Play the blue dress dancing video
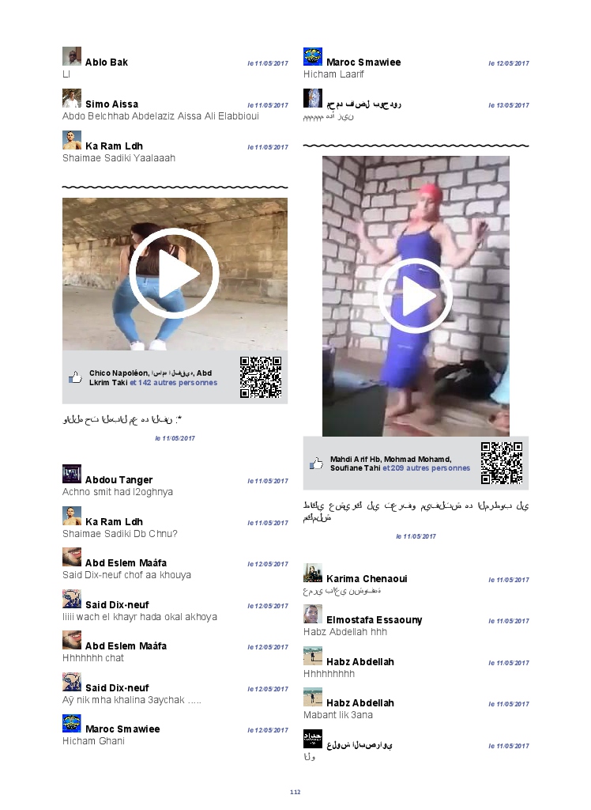Image resolution: width=591 pixels, height=810 pixels. [416, 296]
